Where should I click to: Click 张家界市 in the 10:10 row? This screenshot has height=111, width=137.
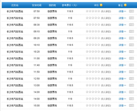[52, 45]
